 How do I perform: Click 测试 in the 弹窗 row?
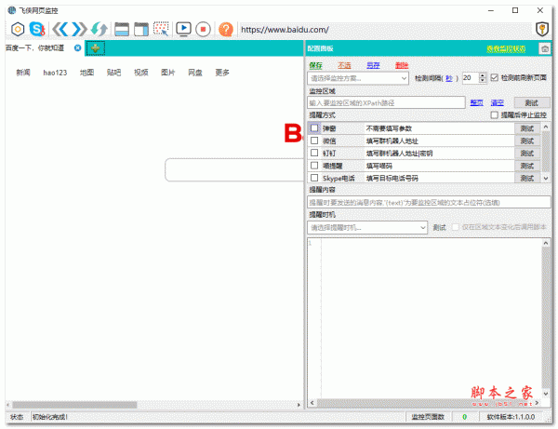click(527, 128)
